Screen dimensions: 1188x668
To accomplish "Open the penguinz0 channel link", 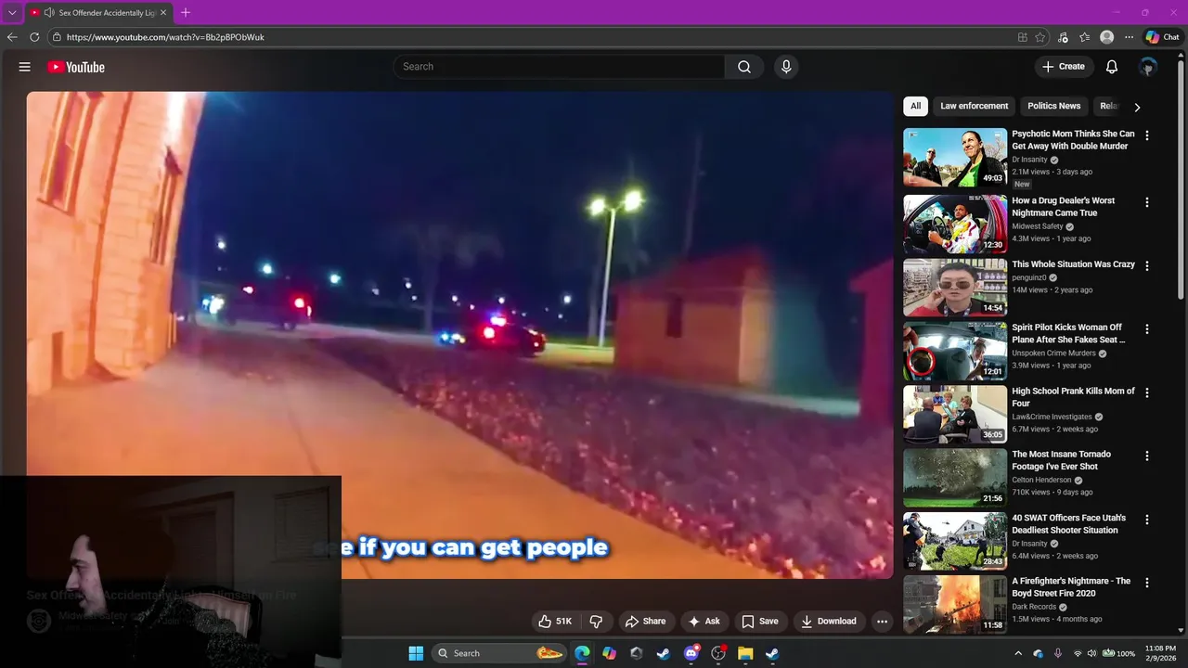I will [x=1029, y=277].
